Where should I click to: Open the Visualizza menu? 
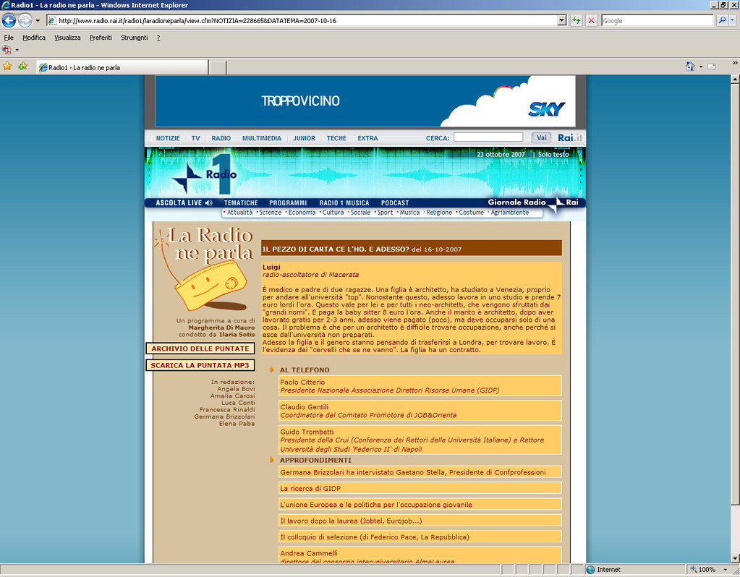(67, 38)
